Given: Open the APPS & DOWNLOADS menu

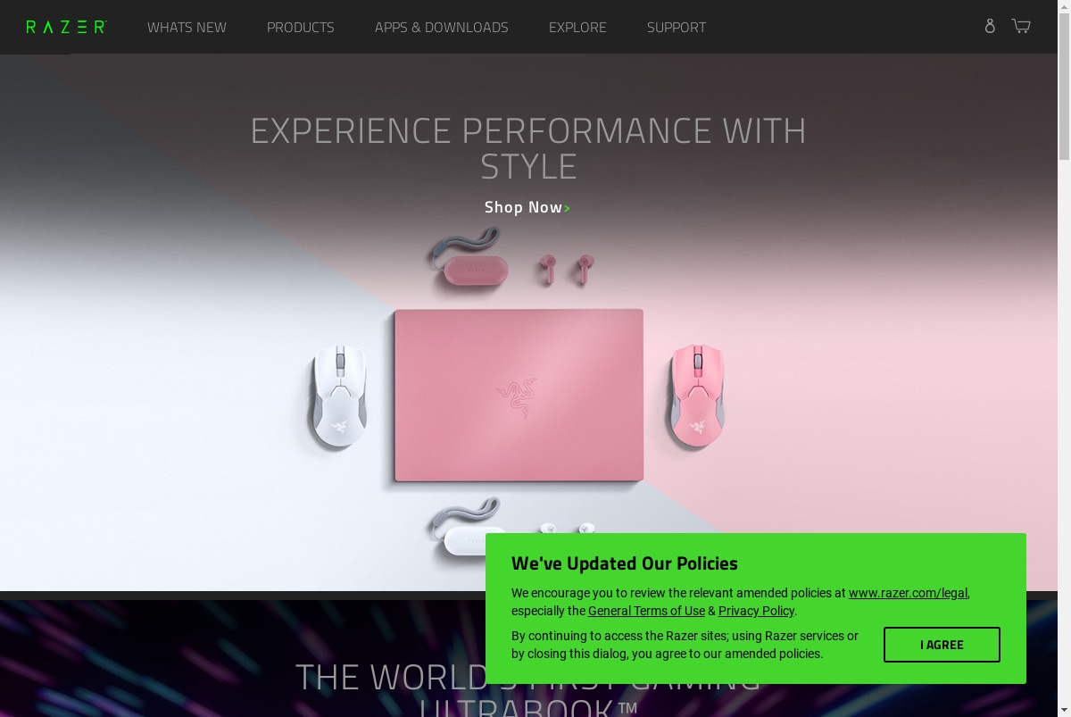Looking at the screenshot, I should point(442,27).
